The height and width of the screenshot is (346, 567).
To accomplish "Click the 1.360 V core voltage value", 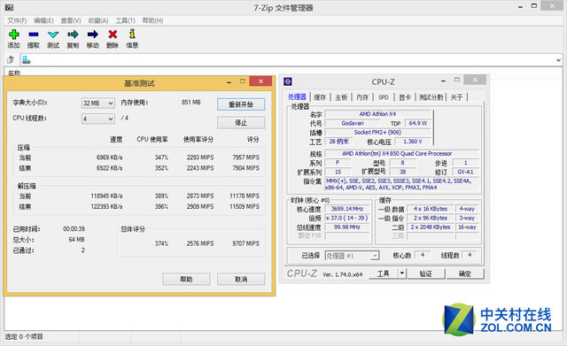I will (413, 142).
